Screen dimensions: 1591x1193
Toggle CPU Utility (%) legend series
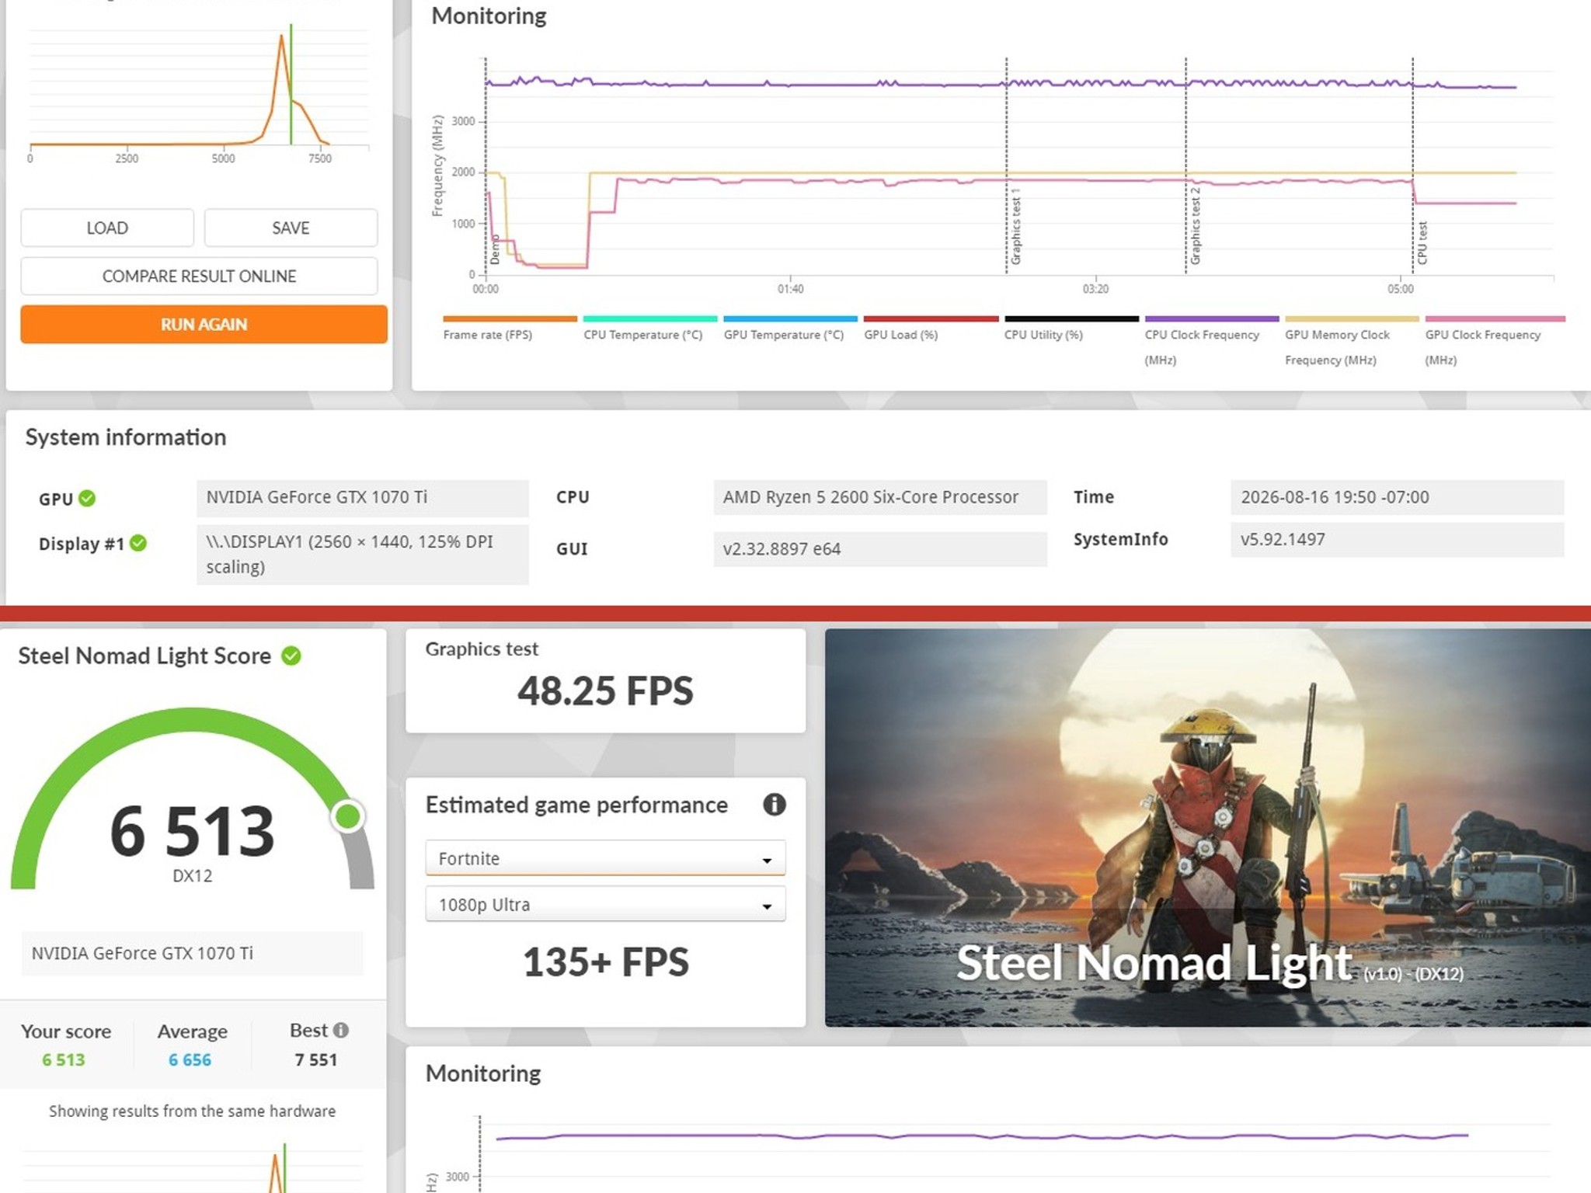tap(1071, 329)
